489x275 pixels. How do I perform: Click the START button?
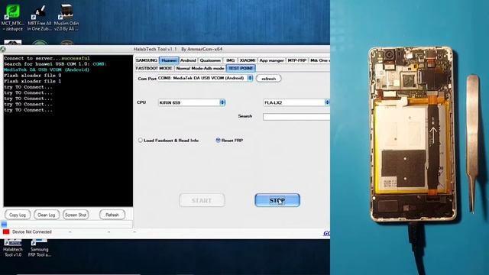click(x=202, y=200)
